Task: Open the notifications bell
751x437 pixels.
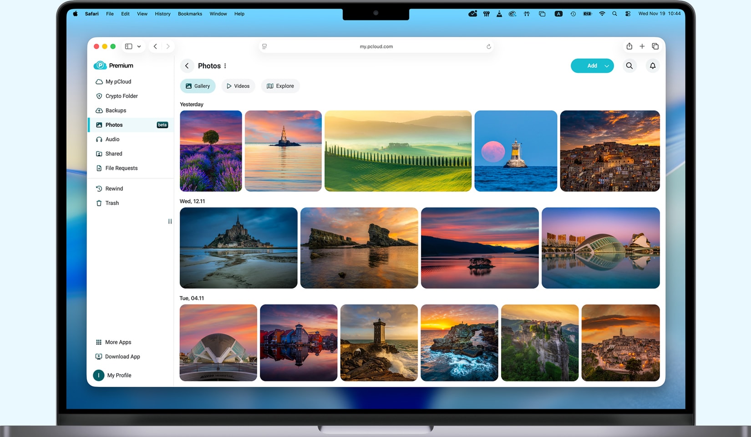Action: 652,66
